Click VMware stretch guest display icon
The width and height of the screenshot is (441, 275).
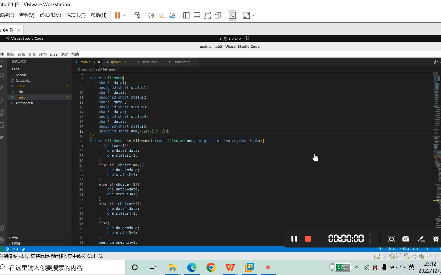[246, 16]
